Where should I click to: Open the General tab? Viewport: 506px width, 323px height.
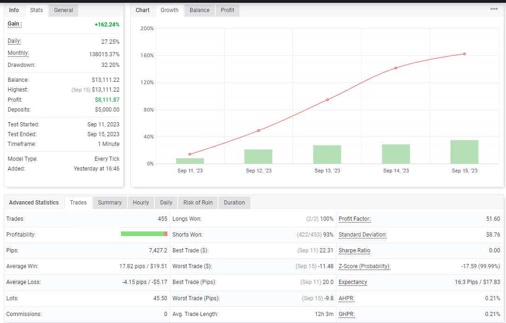(x=64, y=10)
